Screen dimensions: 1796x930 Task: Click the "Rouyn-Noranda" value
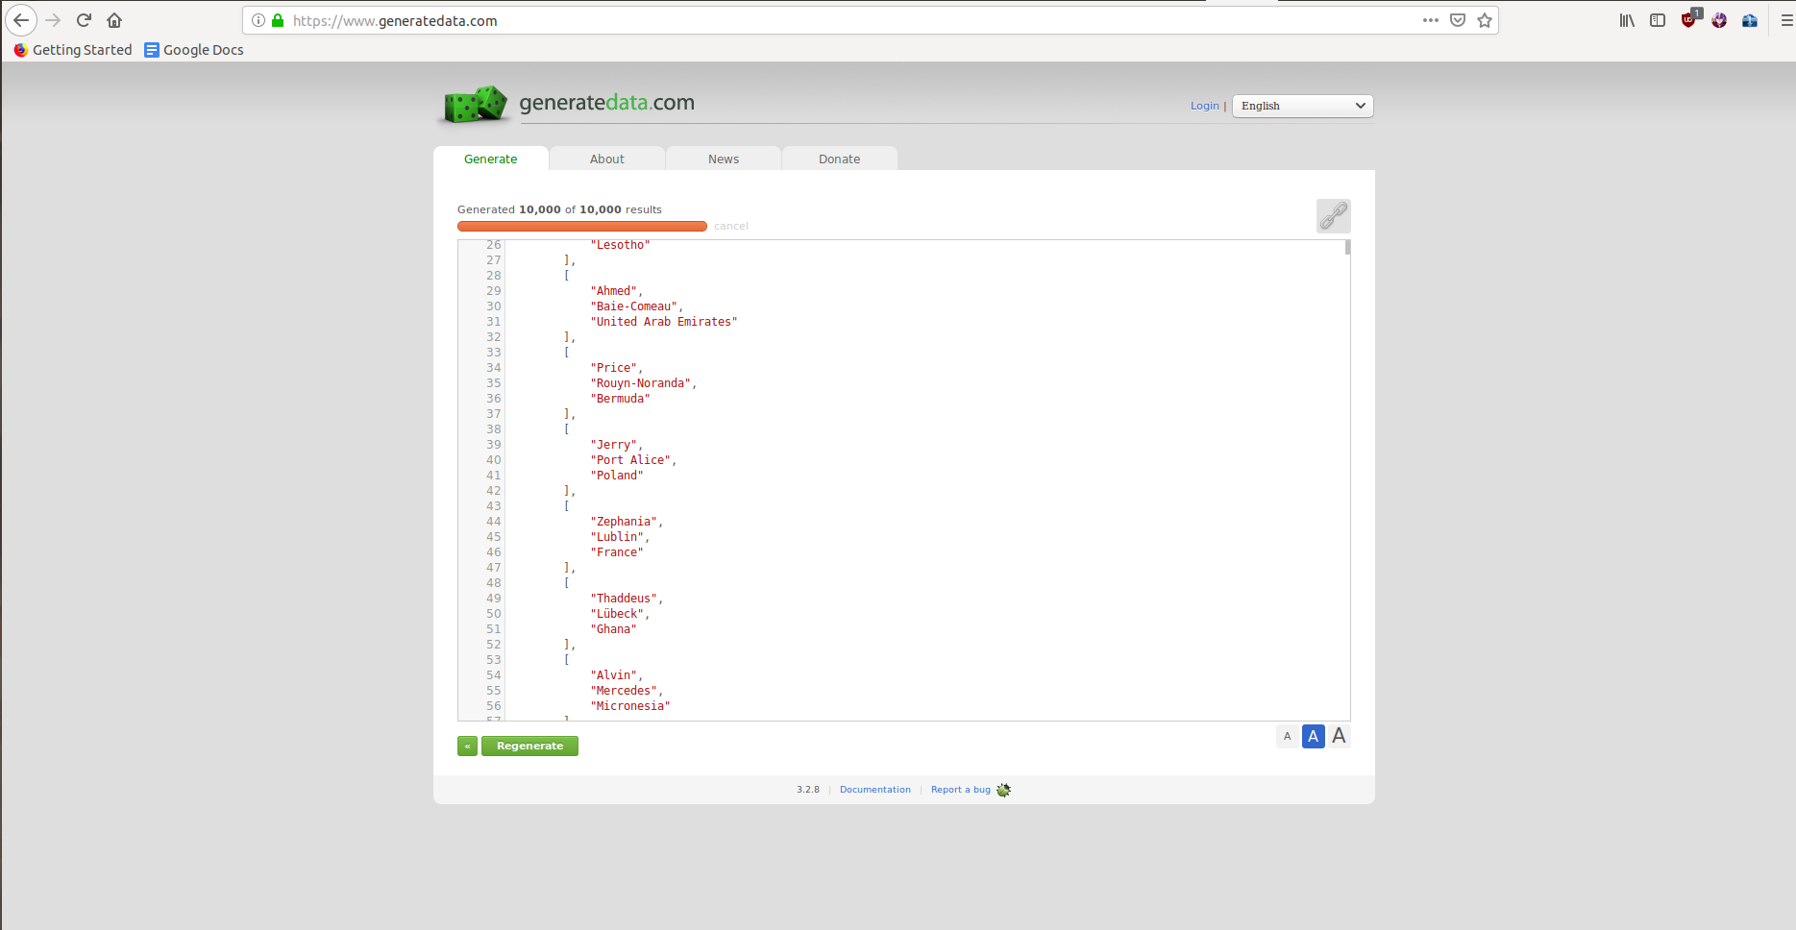(641, 383)
